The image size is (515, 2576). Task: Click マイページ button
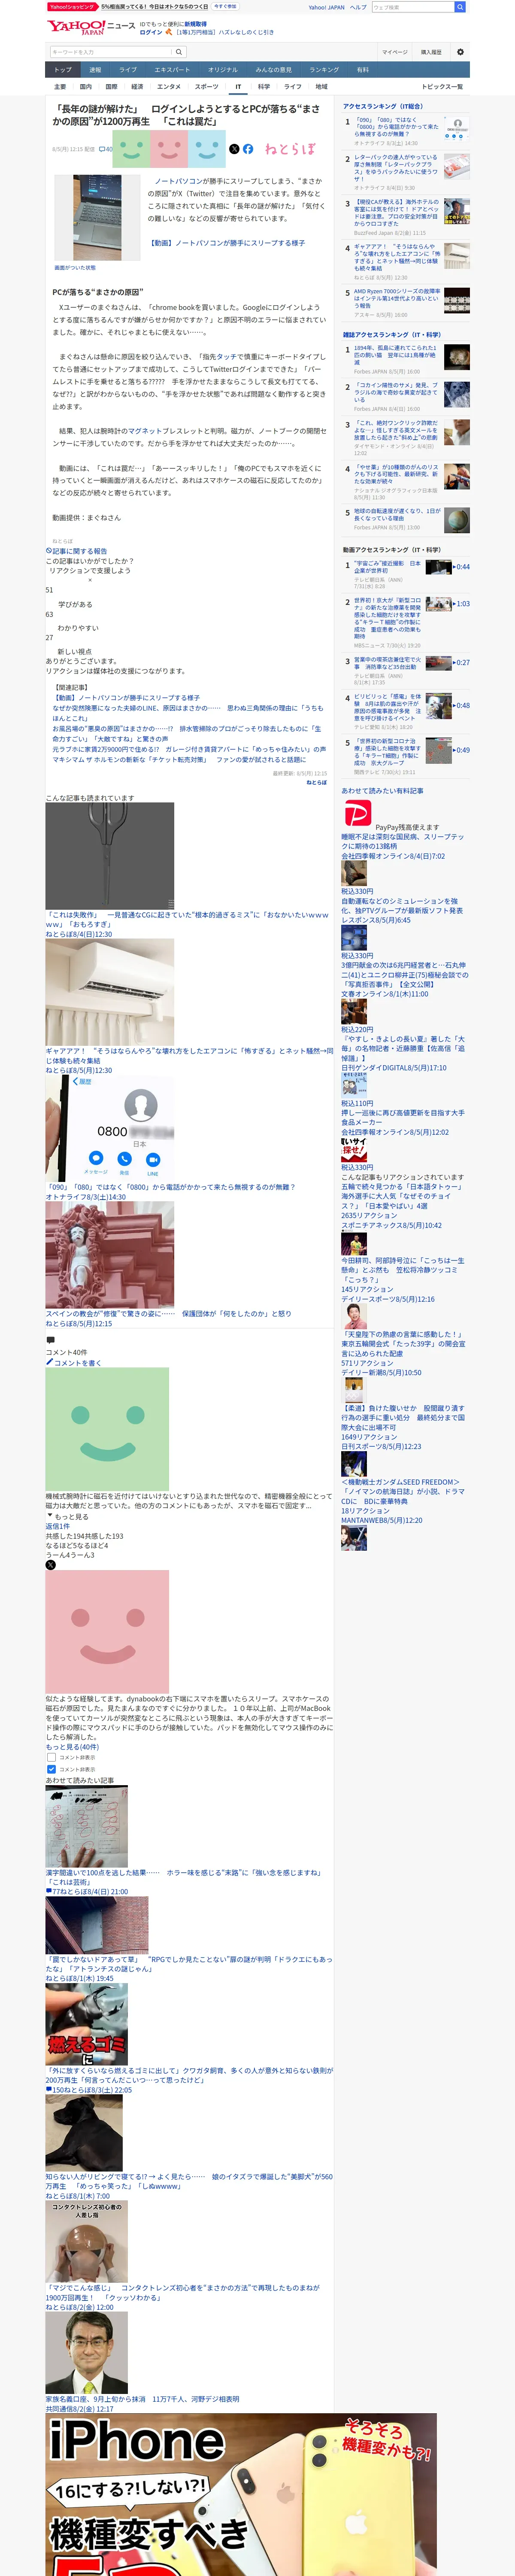(395, 52)
